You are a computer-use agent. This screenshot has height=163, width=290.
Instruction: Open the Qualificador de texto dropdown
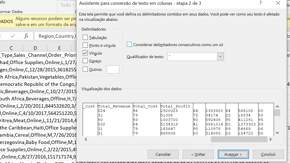(x=220, y=57)
